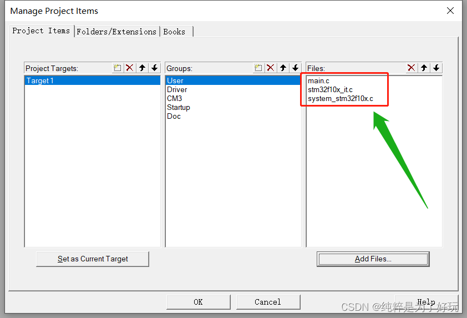
Task: Delete the selected Project Target
Action: (x=130, y=68)
